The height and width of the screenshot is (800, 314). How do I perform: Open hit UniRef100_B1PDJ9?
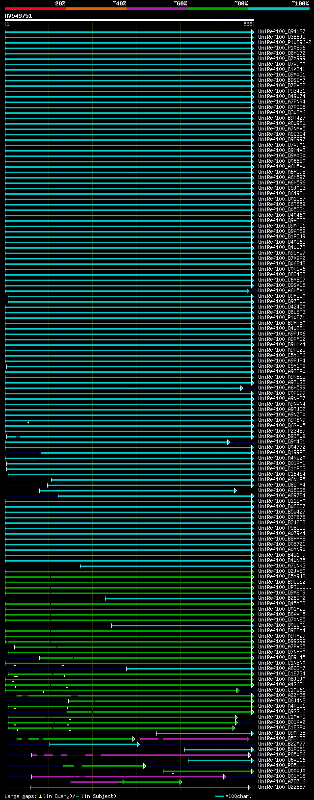282,236
